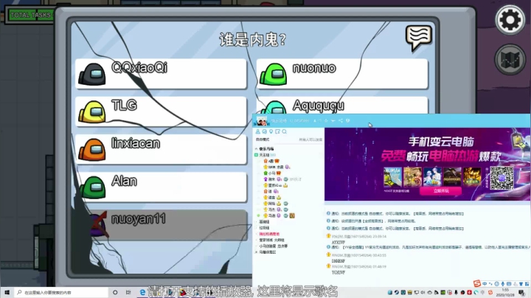Click the QR code on the banner
This screenshot has height=298, width=531.
502,178
